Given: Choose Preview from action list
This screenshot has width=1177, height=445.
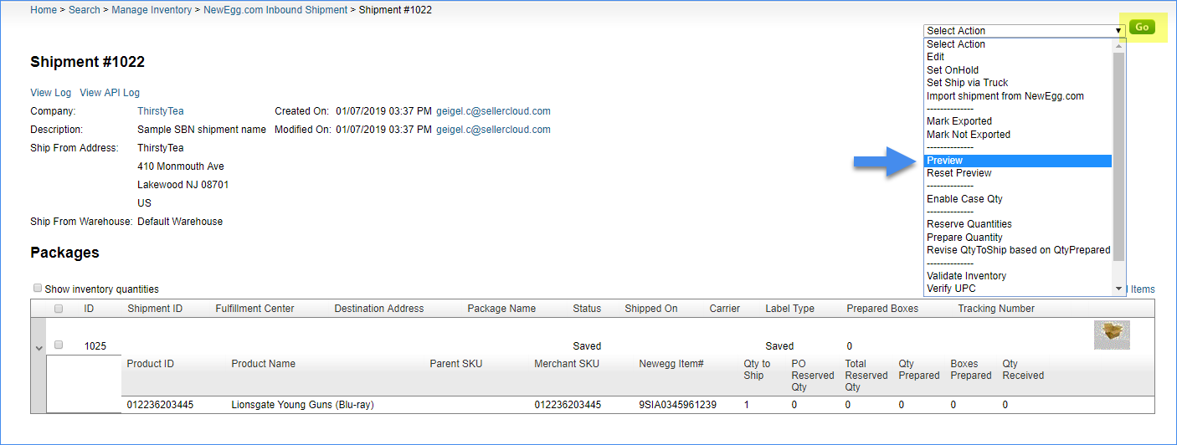Looking at the screenshot, I should pyautogui.click(x=944, y=161).
